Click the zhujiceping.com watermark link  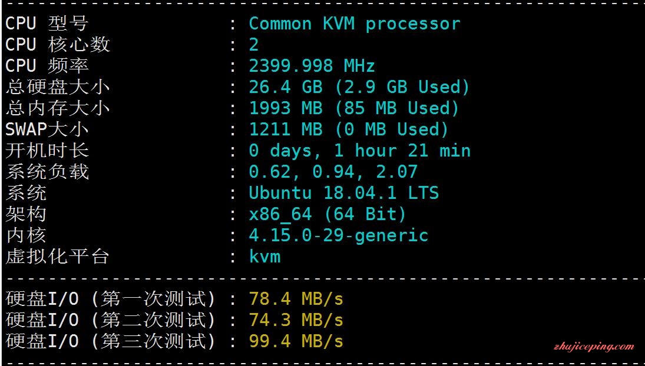click(x=594, y=347)
